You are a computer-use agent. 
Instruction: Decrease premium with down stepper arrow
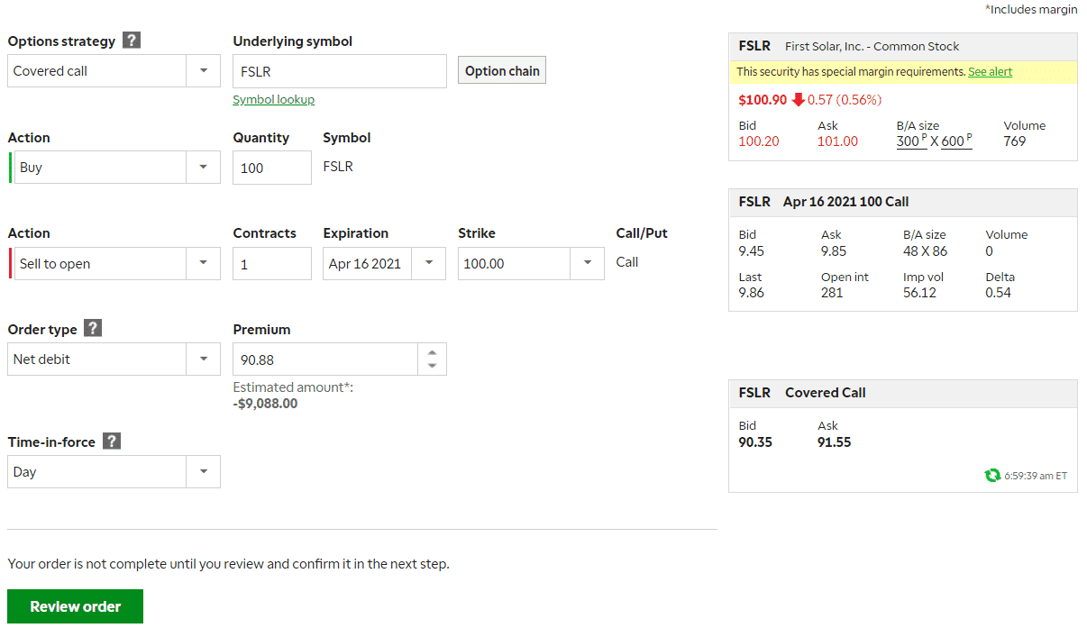(433, 366)
